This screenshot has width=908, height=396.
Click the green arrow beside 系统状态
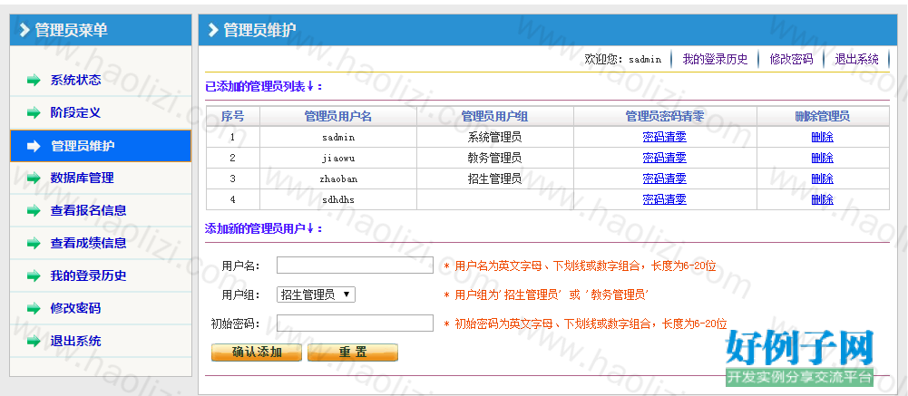tap(34, 81)
